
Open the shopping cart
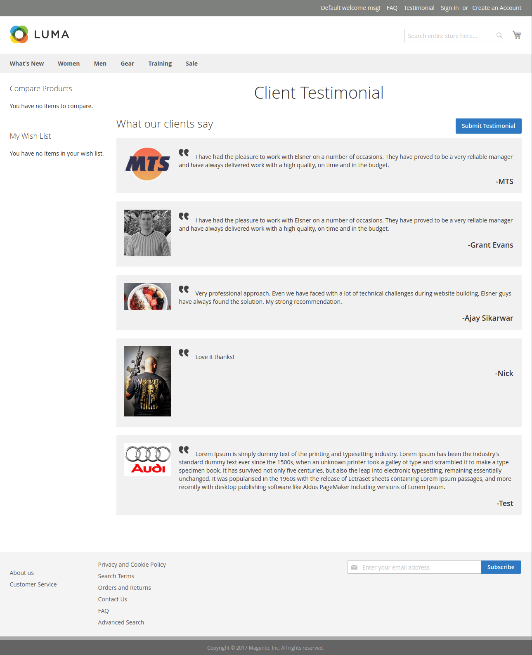(517, 35)
